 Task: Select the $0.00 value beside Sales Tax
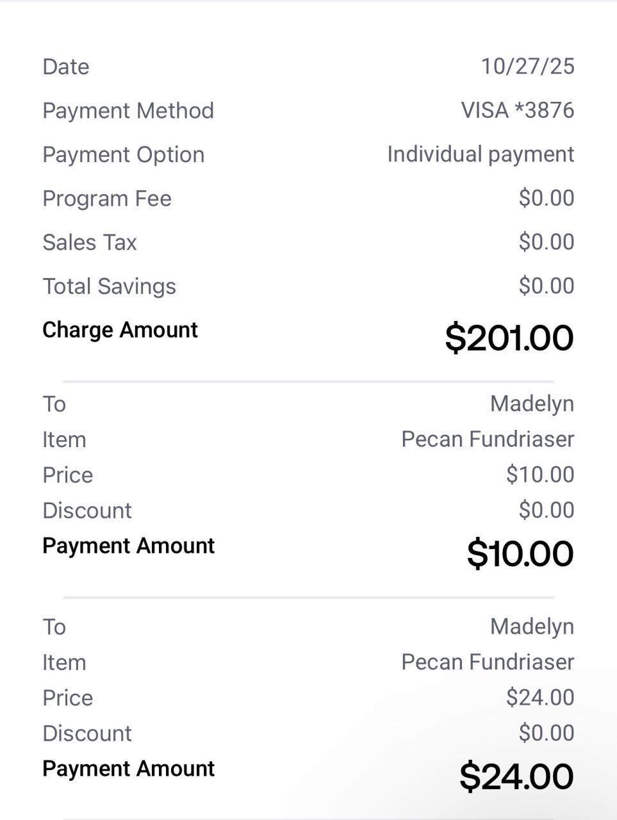[x=546, y=242]
